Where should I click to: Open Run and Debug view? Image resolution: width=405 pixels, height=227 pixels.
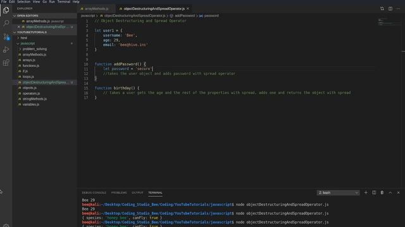coord(6,49)
